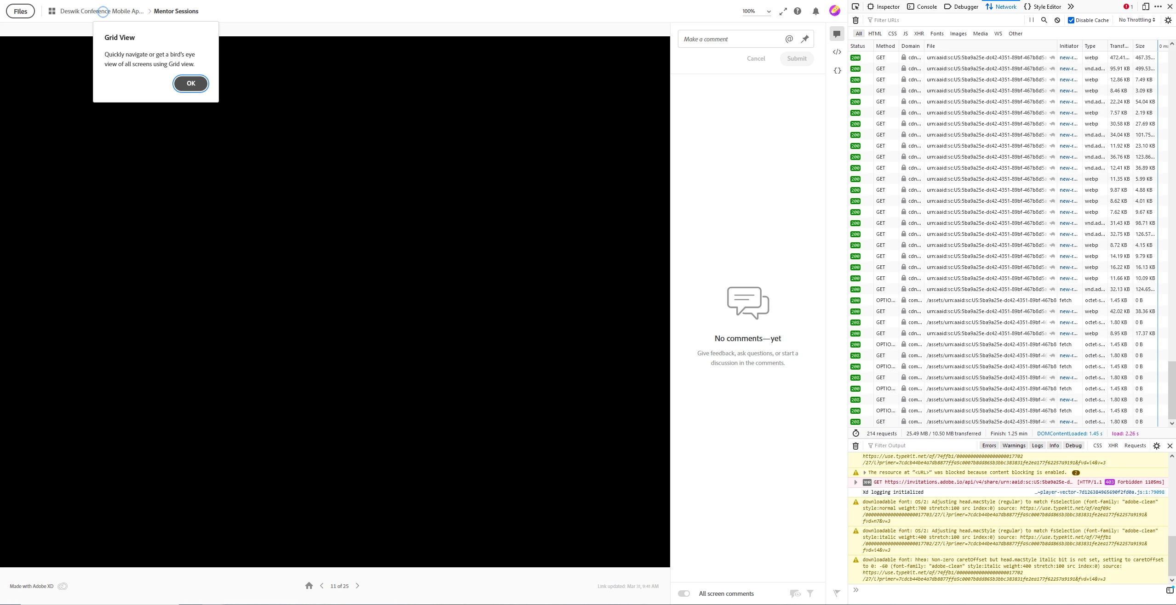Viewport: 1176px width, 605px height.
Task: Switch to the Console devtools tab
Action: point(922,6)
